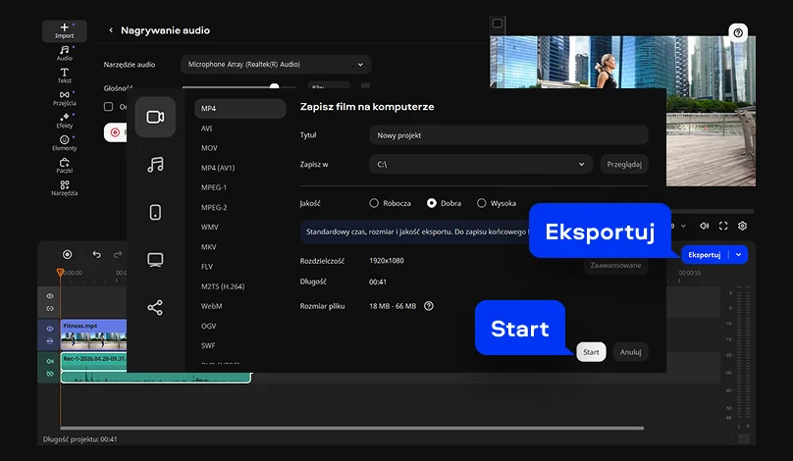Screen dimensions: 793x461
Task: Click the TV export category icon
Action: 155,260
